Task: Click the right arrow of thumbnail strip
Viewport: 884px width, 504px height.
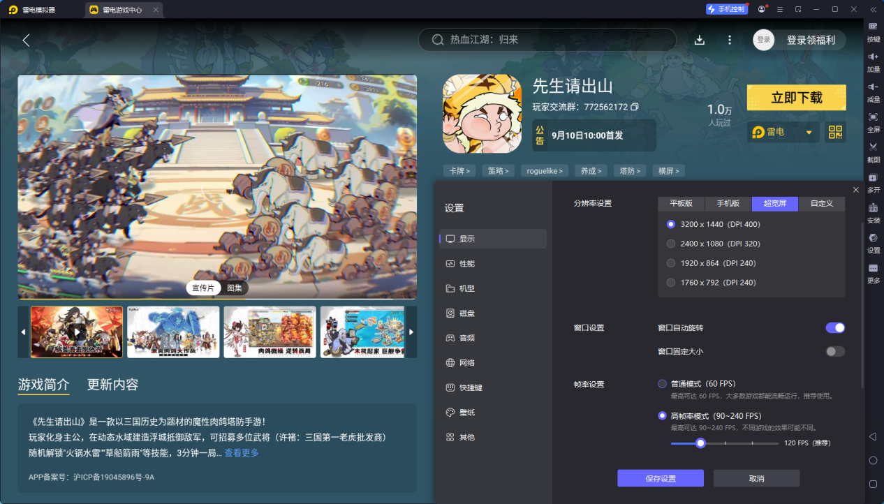Action: (411, 332)
